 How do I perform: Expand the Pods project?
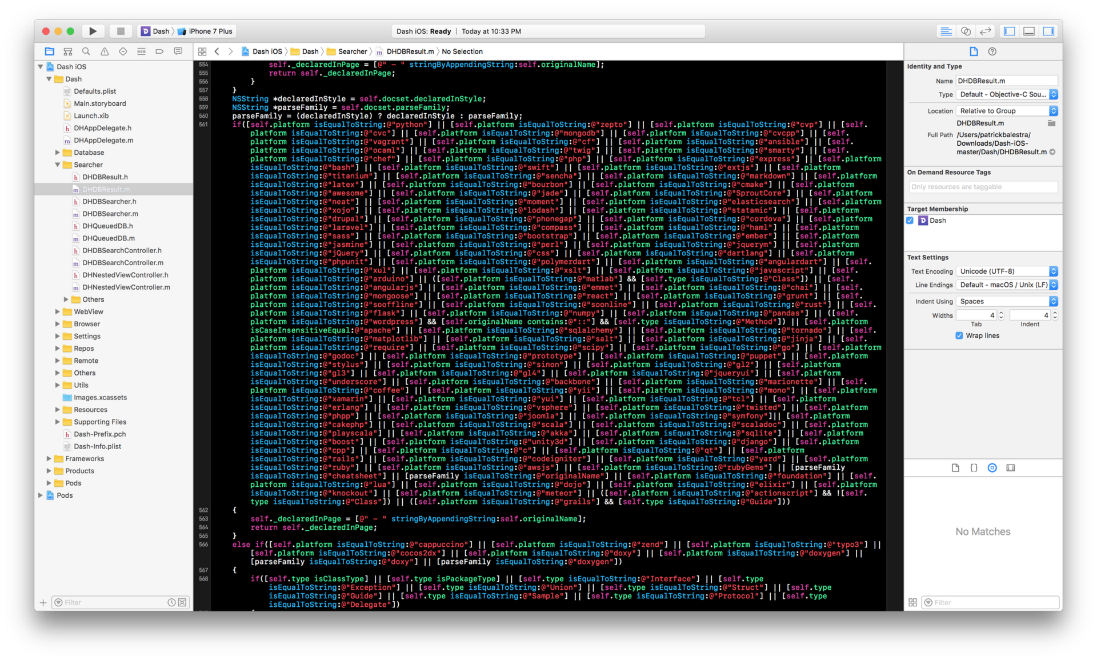point(41,495)
